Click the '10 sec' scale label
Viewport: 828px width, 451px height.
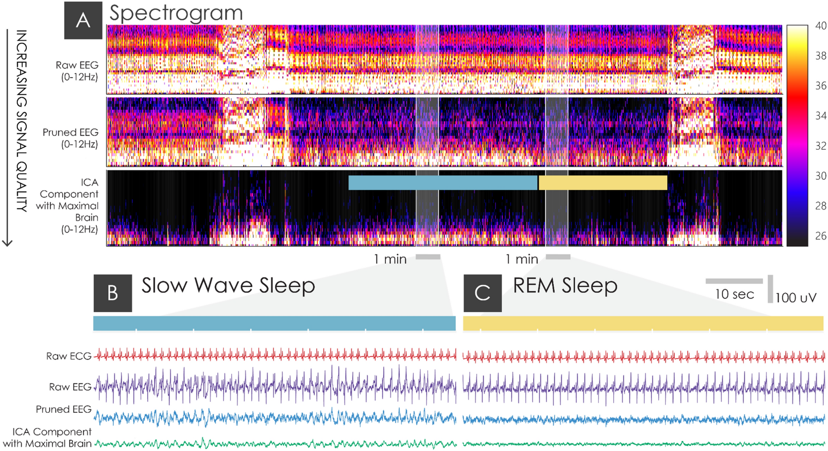tap(735, 294)
